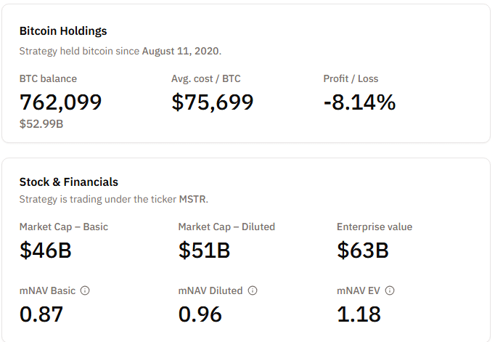Click the 0.96 mNAV Diluted value

(x=200, y=314)
